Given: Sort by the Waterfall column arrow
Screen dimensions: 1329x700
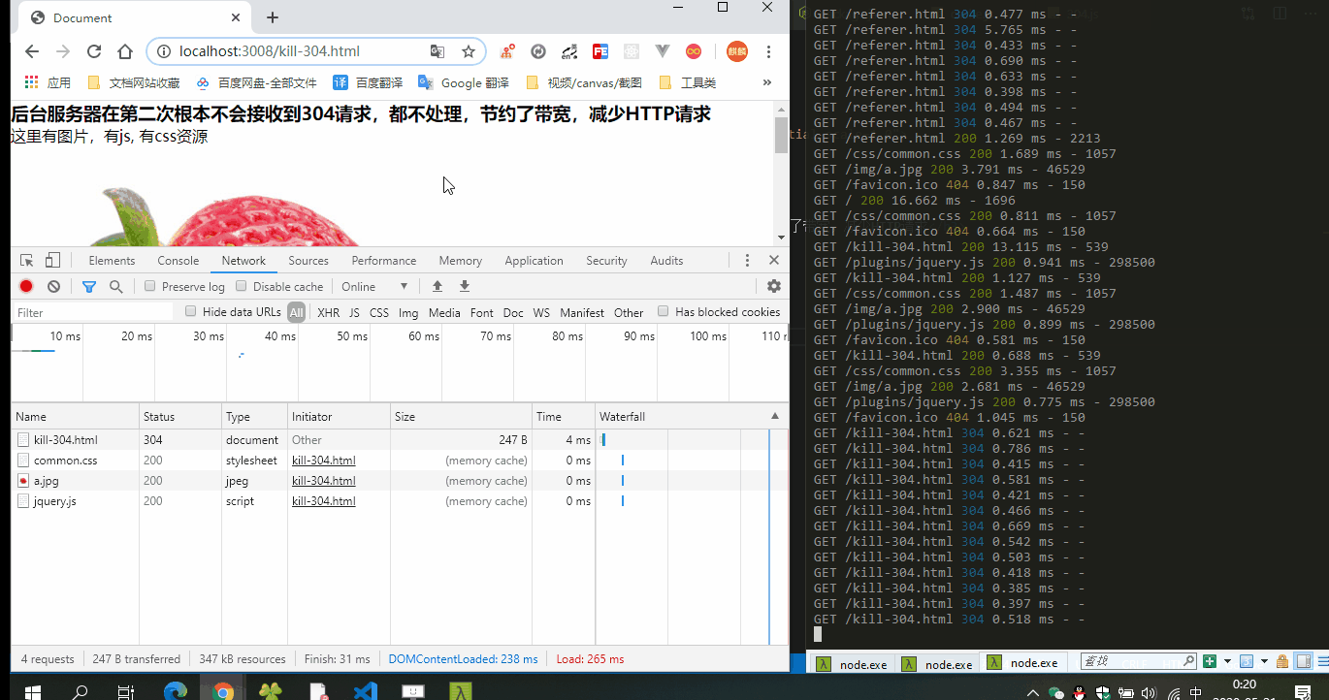Looking at the screenshot, I should pos(774,416).
